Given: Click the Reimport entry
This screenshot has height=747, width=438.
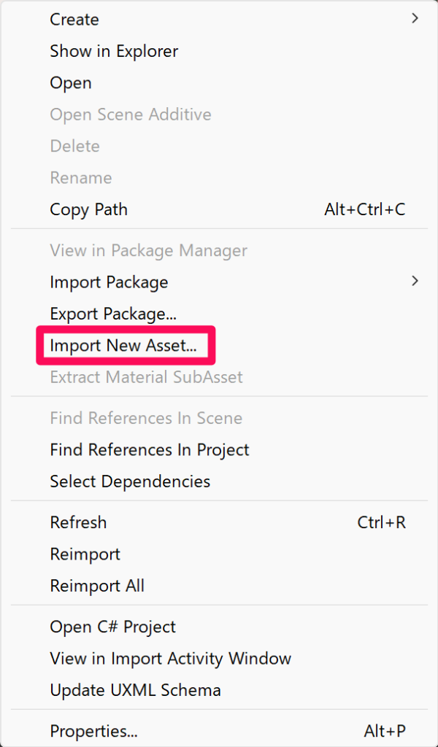Looking at the screenshot, I should 85,554.
